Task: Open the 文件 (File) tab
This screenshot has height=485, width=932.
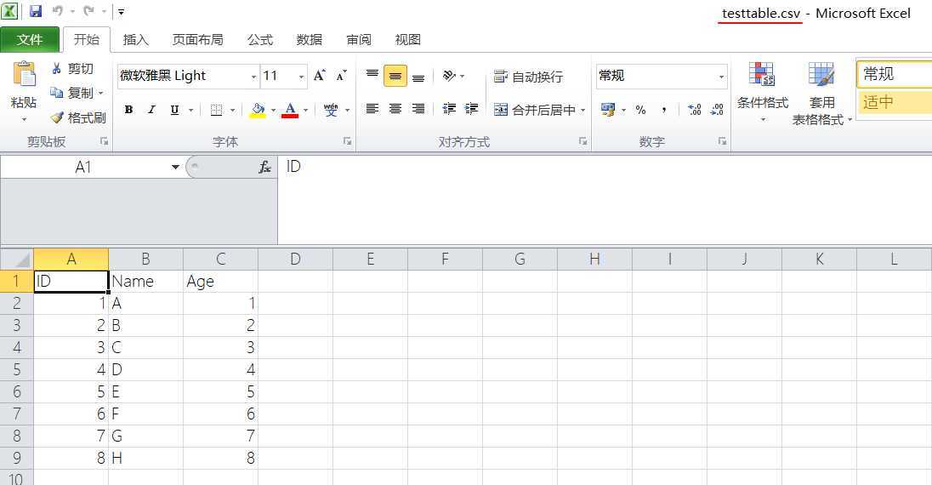Action: (30, 39)
